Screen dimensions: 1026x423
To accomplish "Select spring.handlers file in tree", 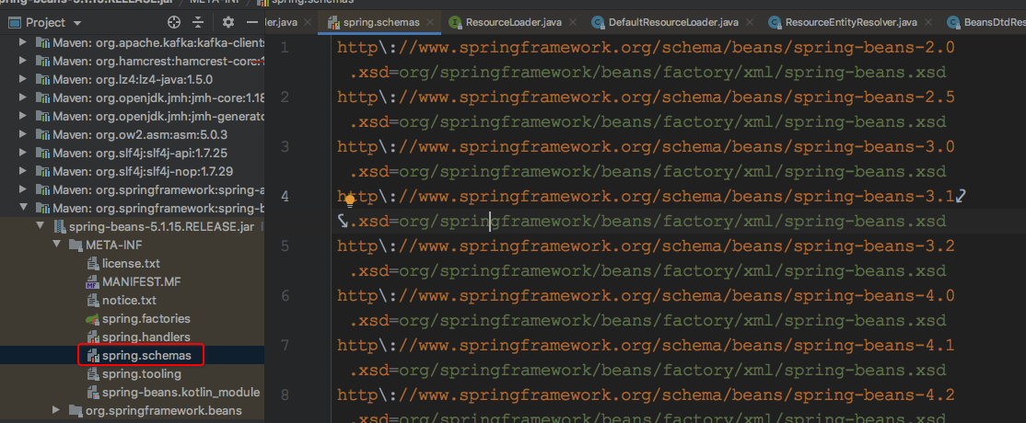I will point(146,337).
